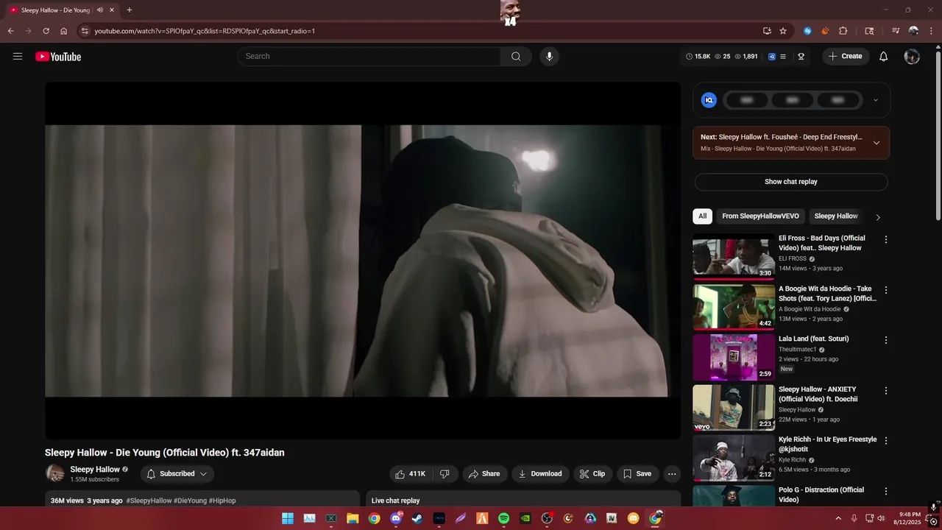This screenshot has height=530, width=942.
Task: Open Steam from the taskbar
Action: click(417, 518)
